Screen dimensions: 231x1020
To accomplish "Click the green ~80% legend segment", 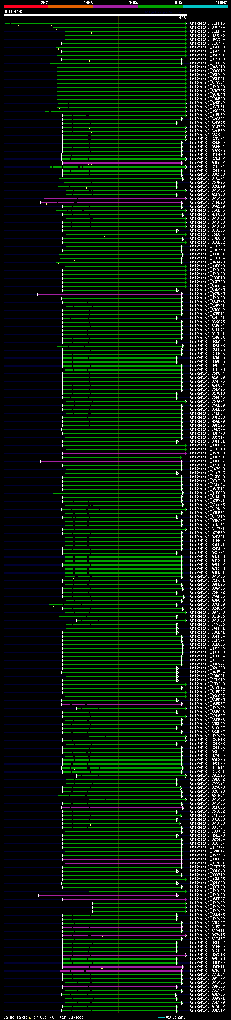I will coord(160,7).
